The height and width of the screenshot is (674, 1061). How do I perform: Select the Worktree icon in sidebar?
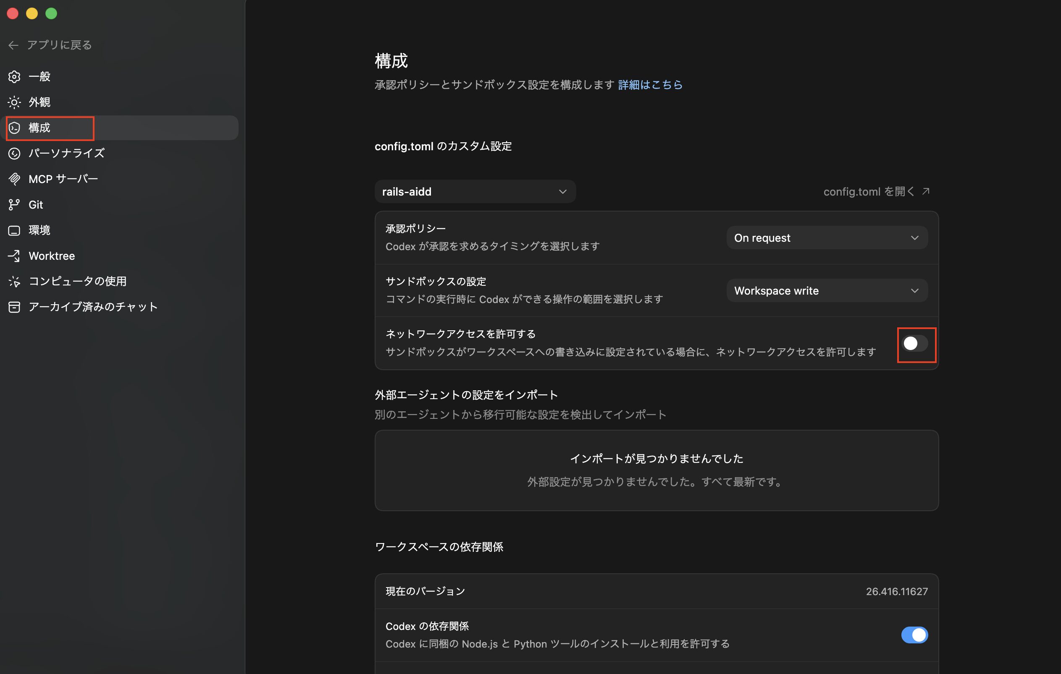[14, 256]
